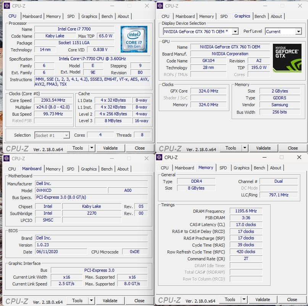
Task: Select CPU tab in Graphics window
Action: (165, 16)
